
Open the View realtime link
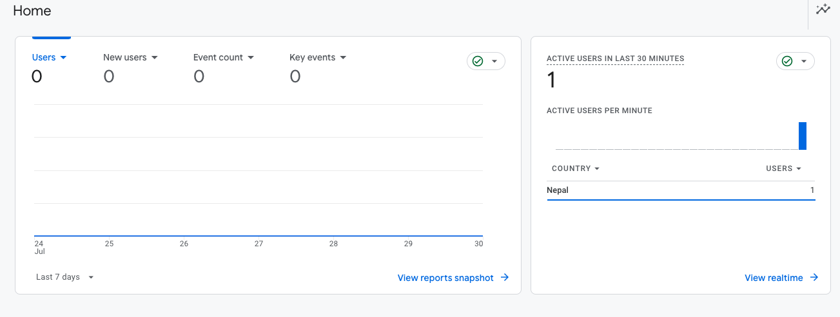(x=774, y=278)
